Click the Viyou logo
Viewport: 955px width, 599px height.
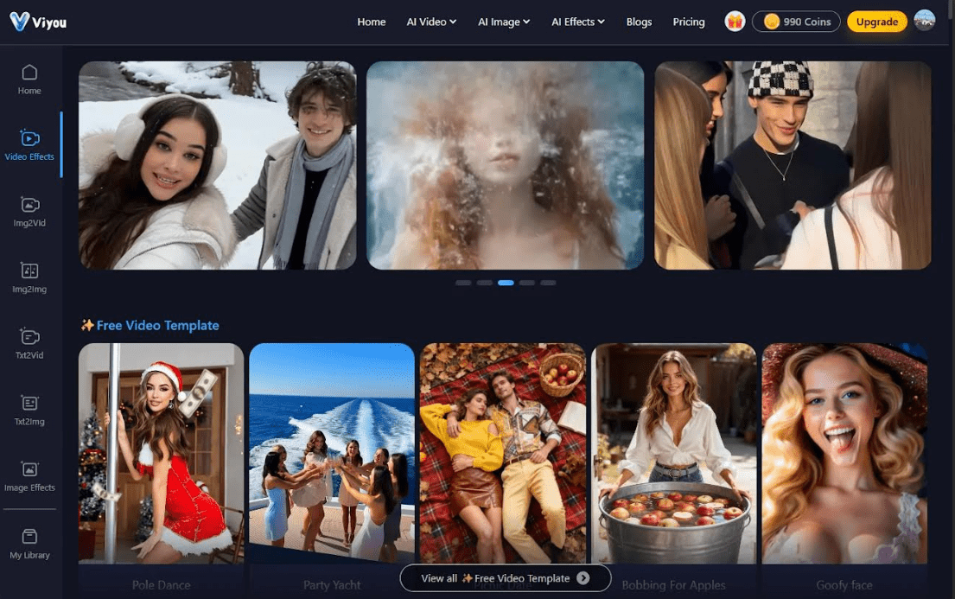coord(38,22)
